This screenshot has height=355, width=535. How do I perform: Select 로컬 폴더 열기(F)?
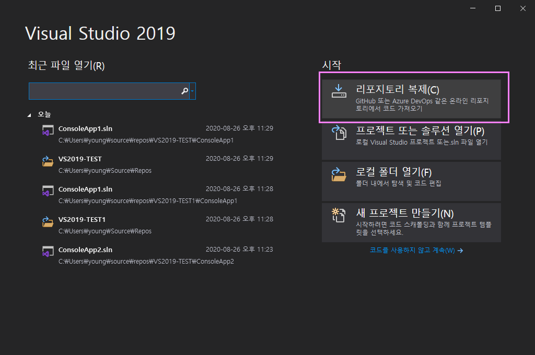(x=411, y=182)
